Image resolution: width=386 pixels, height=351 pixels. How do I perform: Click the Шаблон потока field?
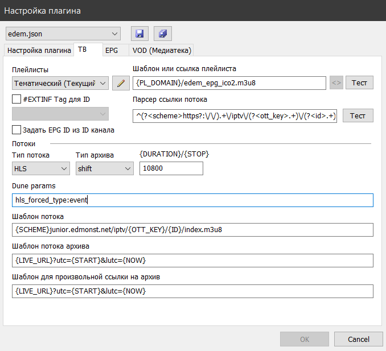[x=193, y=230]
